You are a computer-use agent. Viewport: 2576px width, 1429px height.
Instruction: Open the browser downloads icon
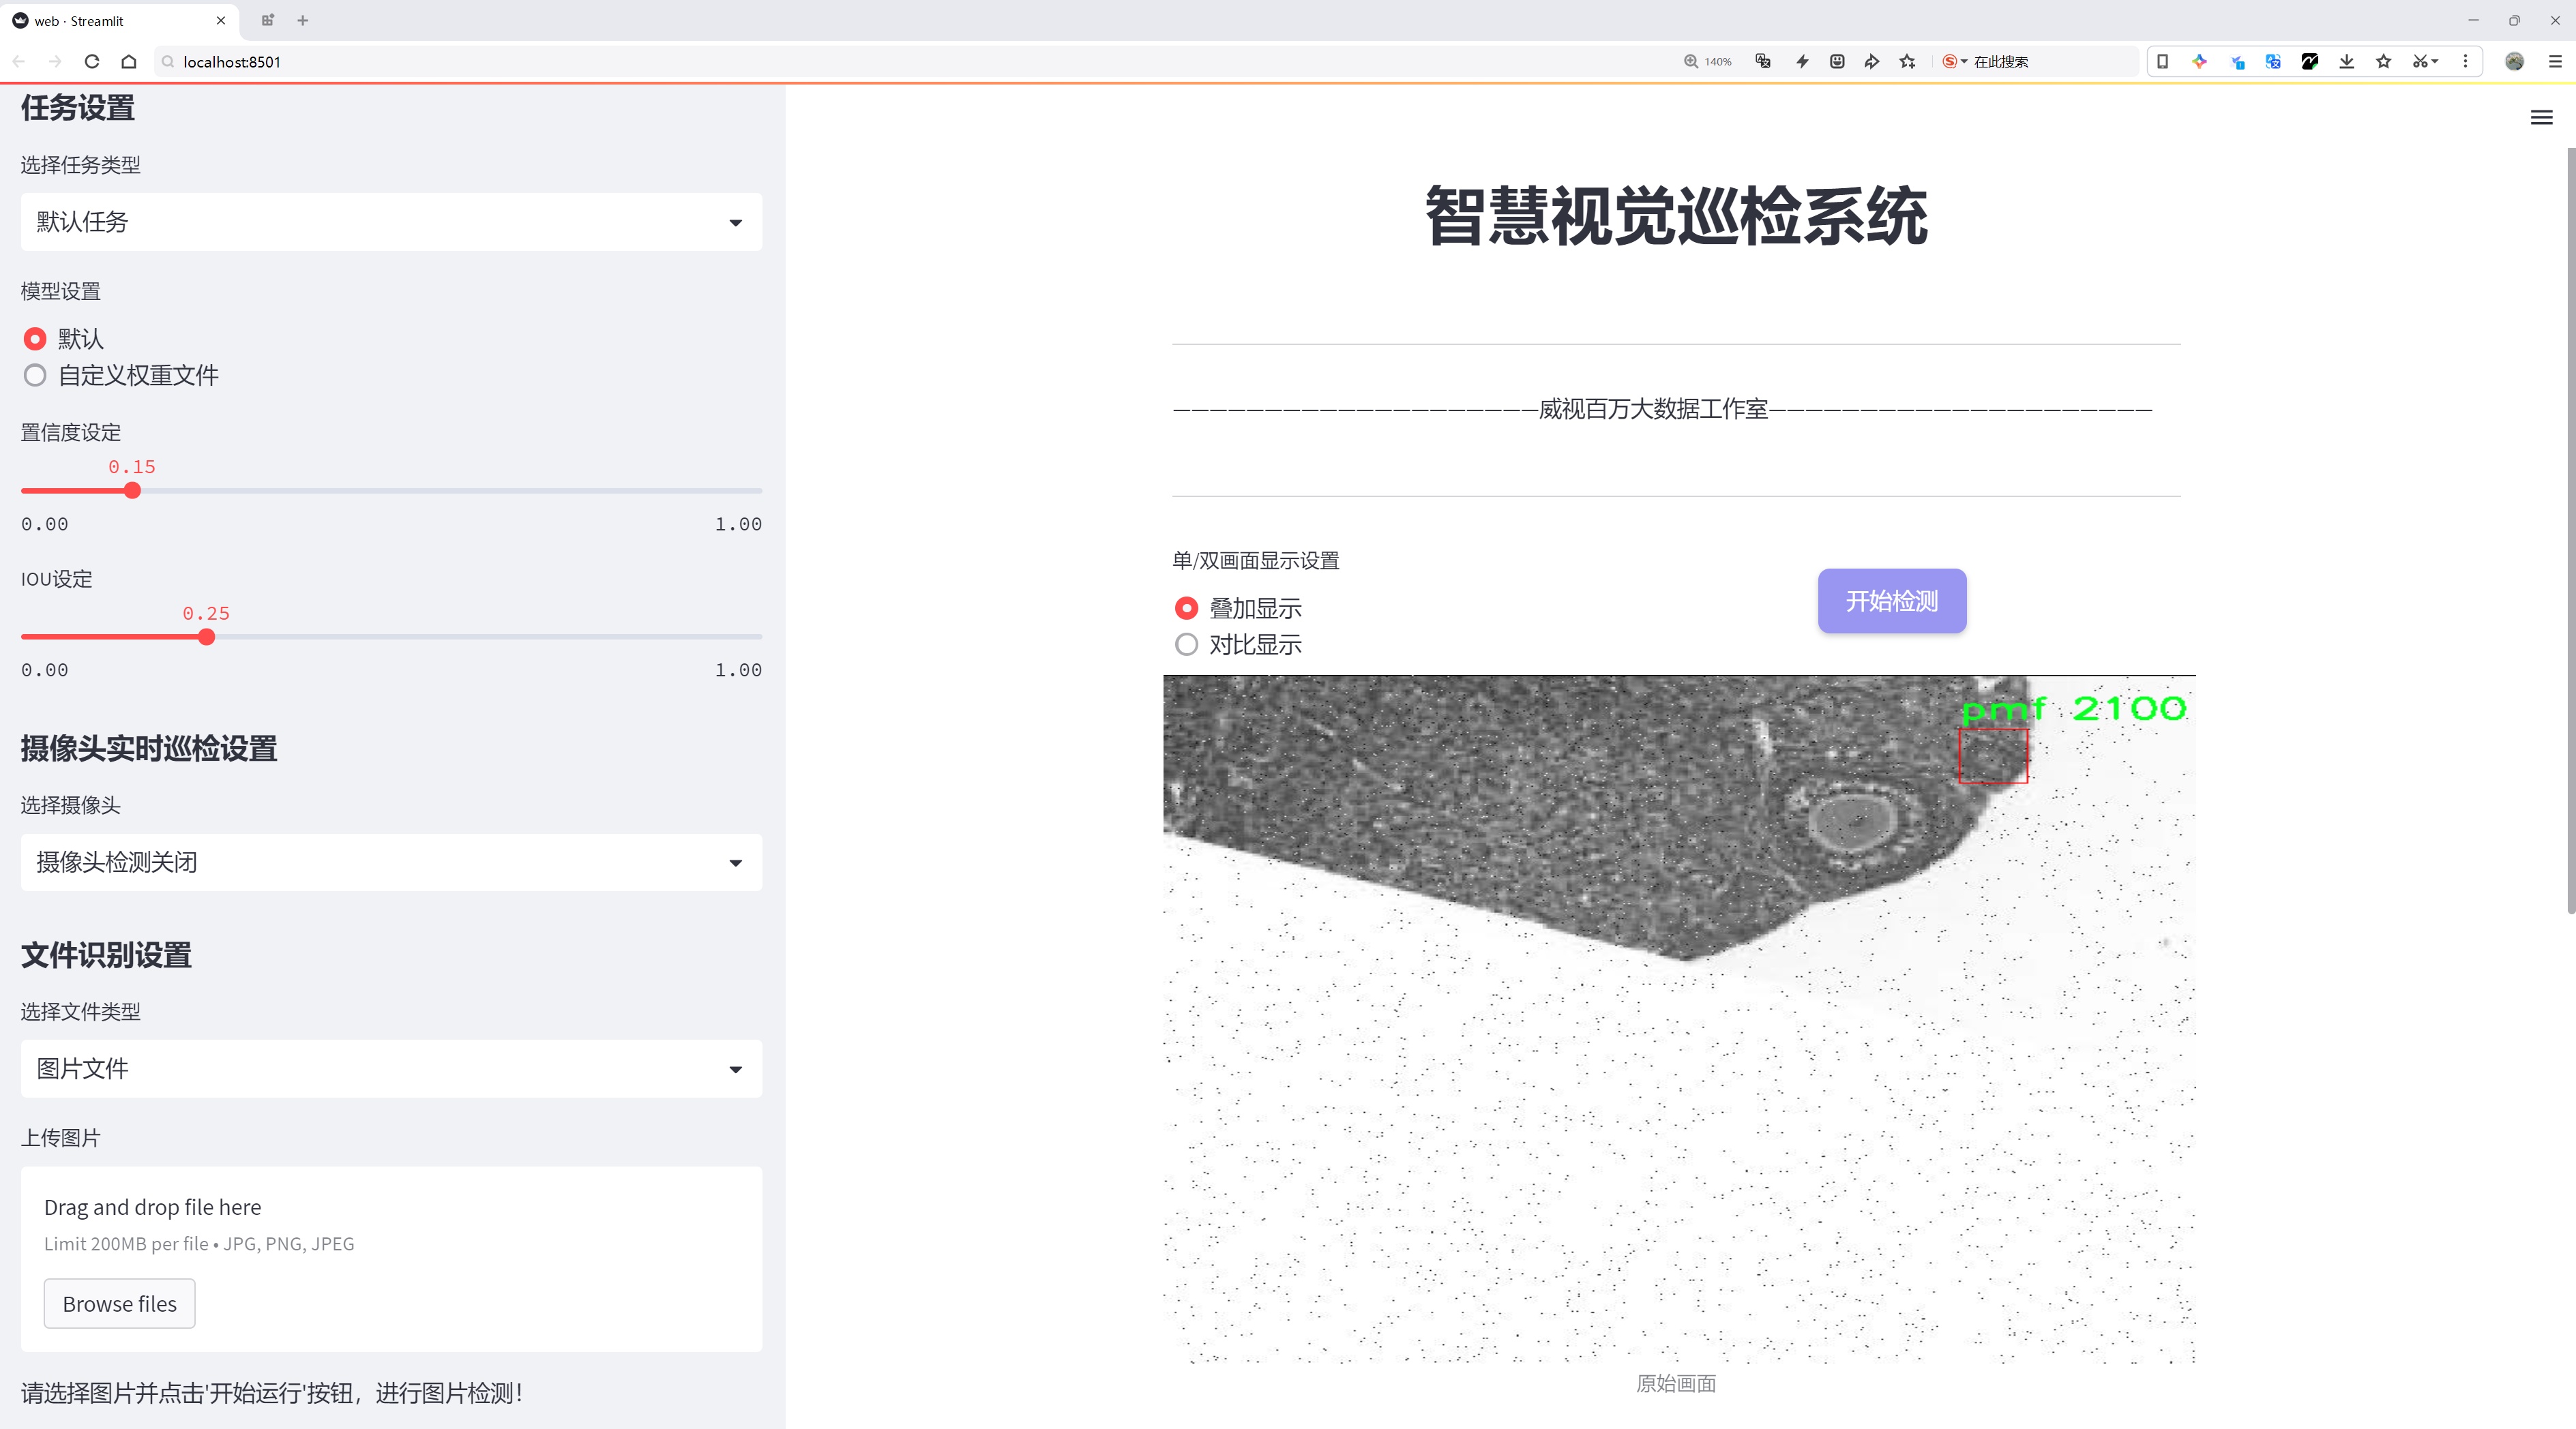click(x=2347, y=62)
